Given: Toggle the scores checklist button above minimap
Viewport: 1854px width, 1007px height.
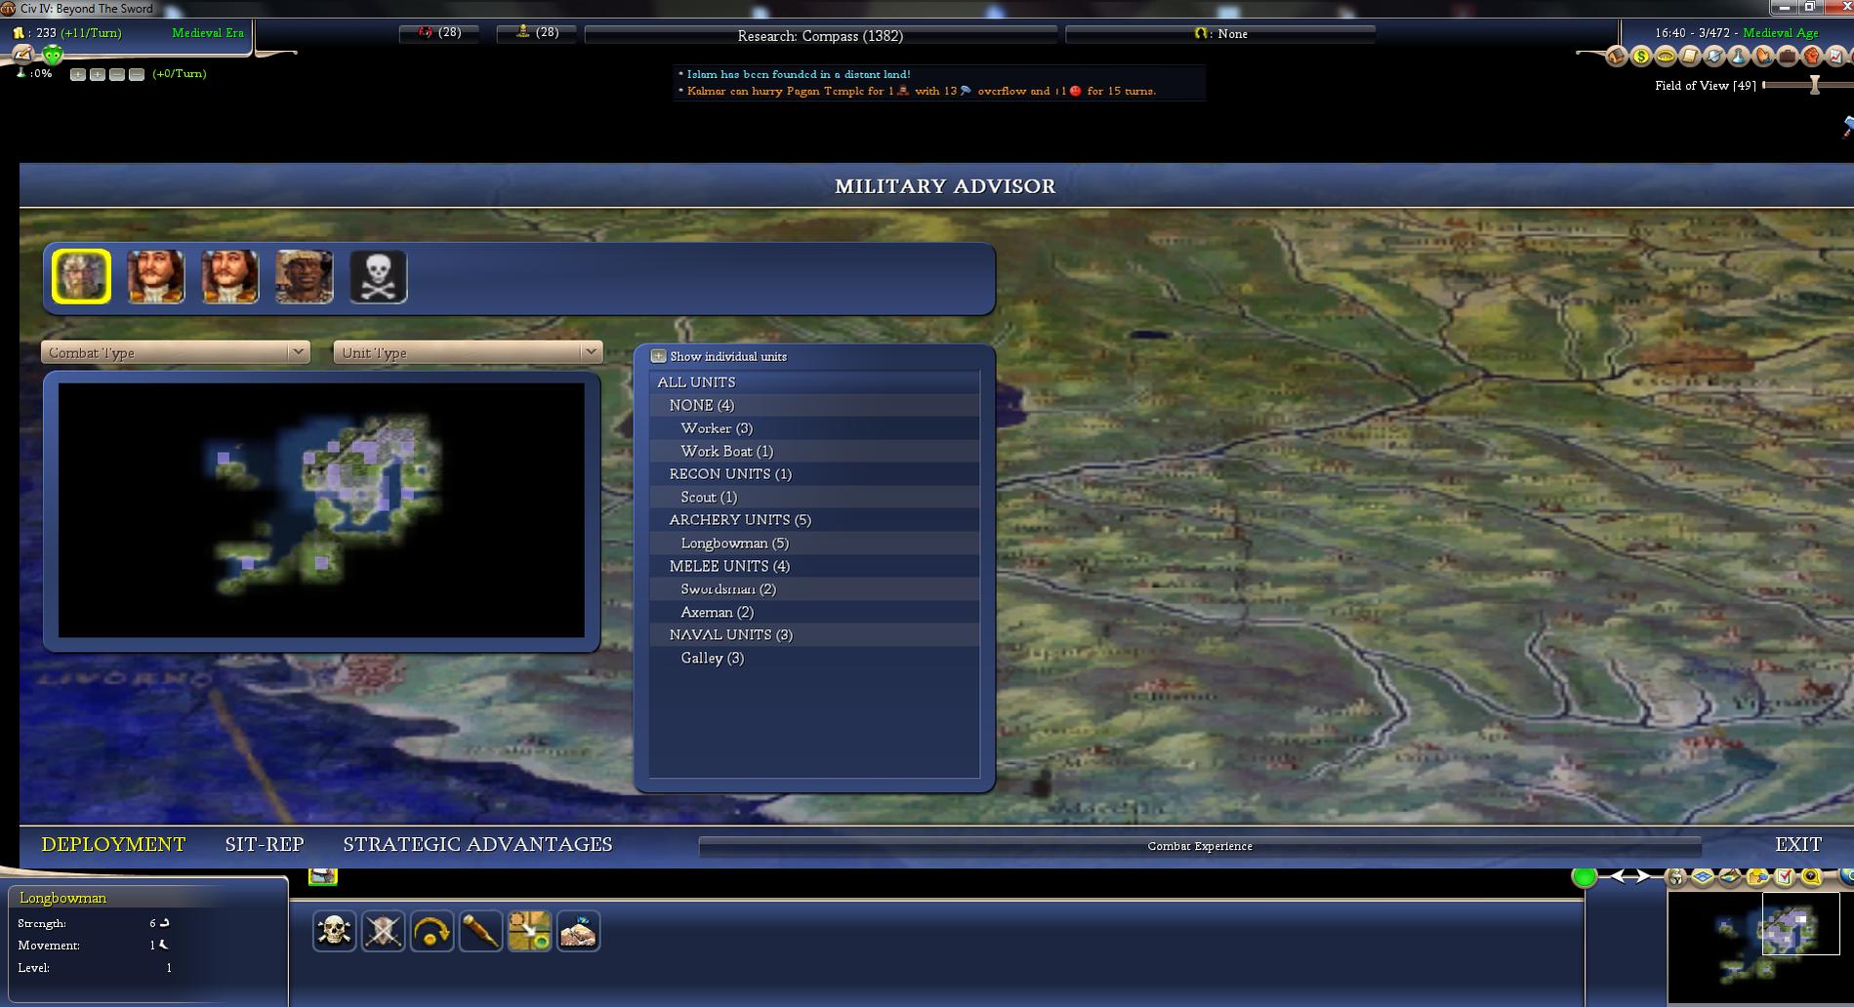Looking at the screenshot, I should (1785, 877).
